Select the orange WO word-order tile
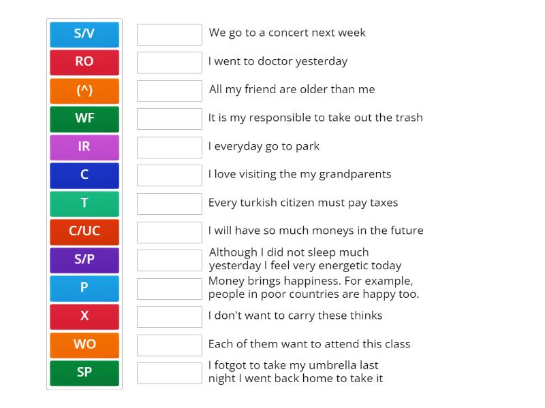The image size is (545, 408). (x=84, y=344)
